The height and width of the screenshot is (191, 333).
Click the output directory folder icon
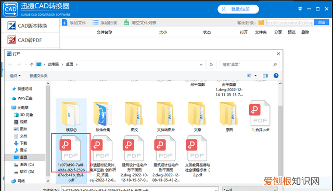click(261, 22)
